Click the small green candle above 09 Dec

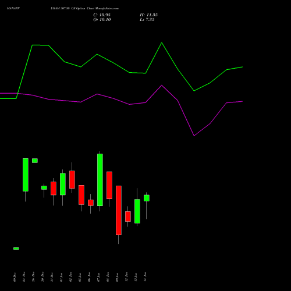pyautogui.click(x=16, y=249)
